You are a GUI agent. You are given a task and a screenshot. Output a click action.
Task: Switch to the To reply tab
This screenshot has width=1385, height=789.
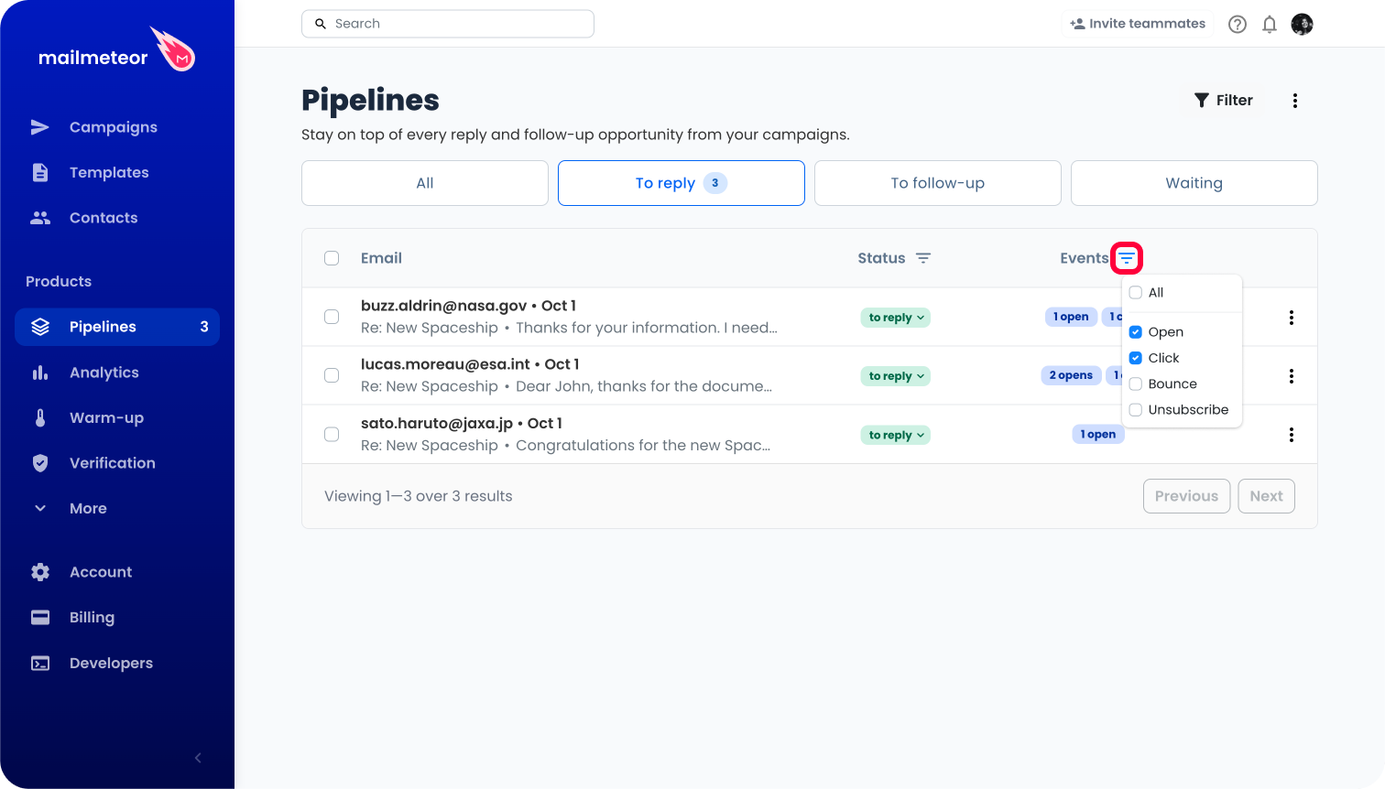click(x=682, y=183)
